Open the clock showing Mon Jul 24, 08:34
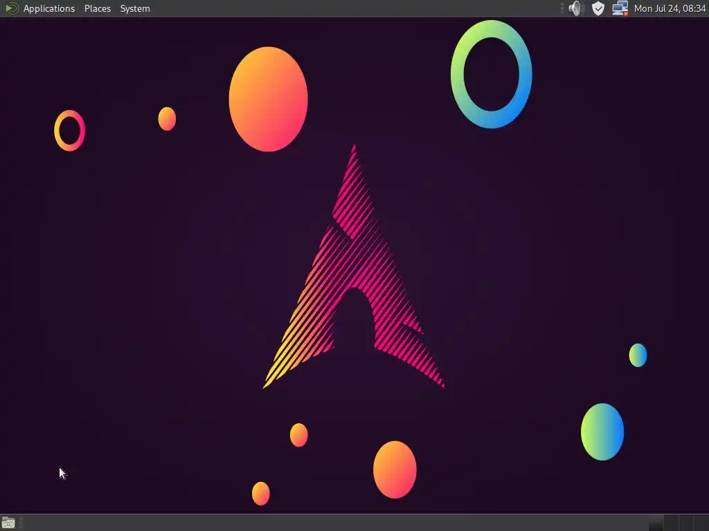The width and height of the screenshot is (709, 531). (670, 8)
